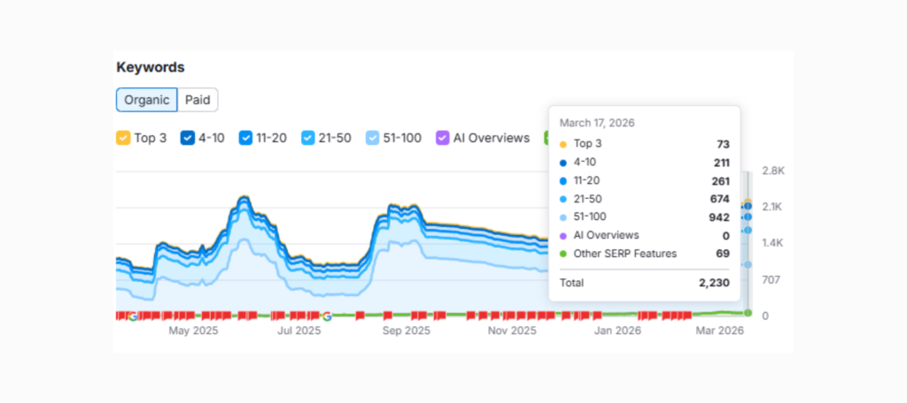
Task: Switch to the Paid tab
Action: [x=198, y=100]
